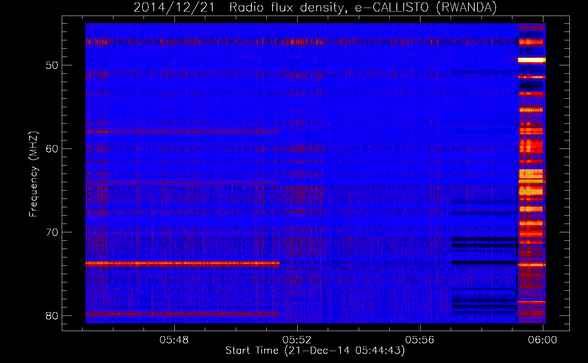Screen dimensions: 588x363
Task: Click the "50" frequency tick label
Action: click(x=52, y=65)
